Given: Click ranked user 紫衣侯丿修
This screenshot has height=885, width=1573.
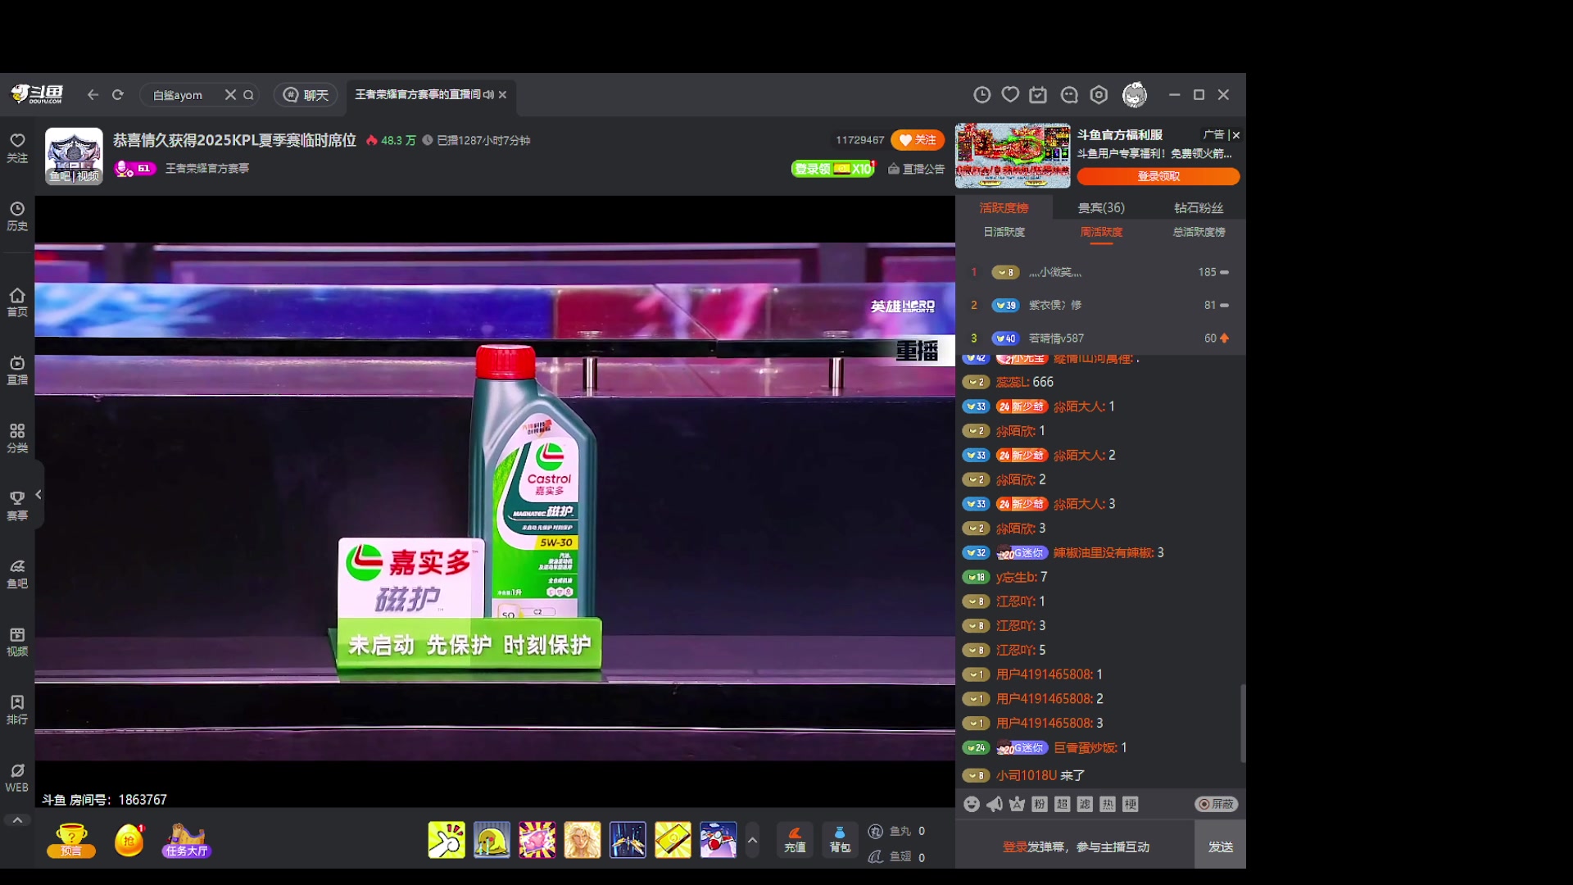Looking at the screenshot, I should 1055,305.
